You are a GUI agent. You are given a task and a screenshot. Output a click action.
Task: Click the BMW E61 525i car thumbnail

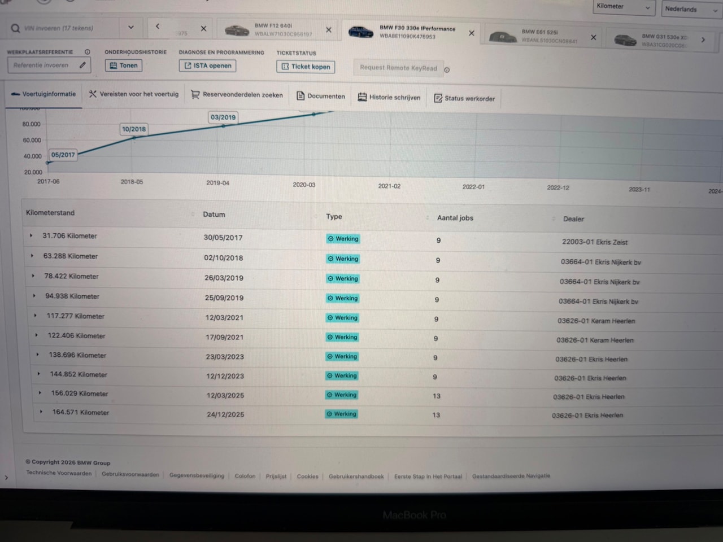coord(503,37)
